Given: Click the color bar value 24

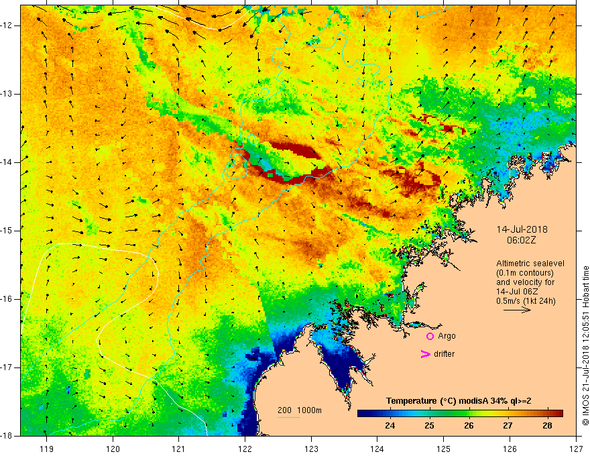Looking at the screenshot, I should pos(390,426).
